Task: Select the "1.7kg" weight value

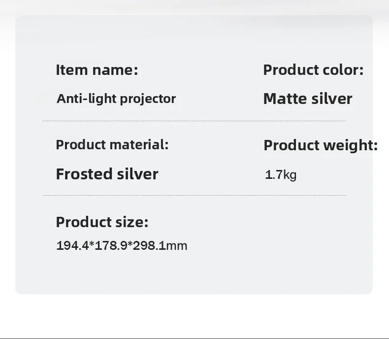Action: [x=281, y=174]
